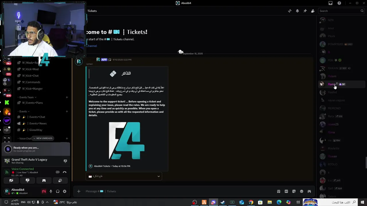Screen dimensions: 367x206
Task: Open the emoji picker
Action: (x=302, y=191)
